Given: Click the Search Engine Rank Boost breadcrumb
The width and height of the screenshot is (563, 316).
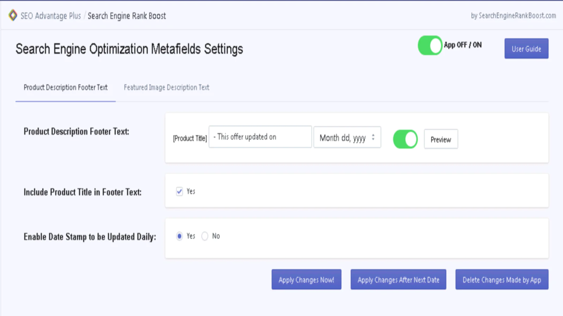Looking at the screenshot, I should click(127, 16).
